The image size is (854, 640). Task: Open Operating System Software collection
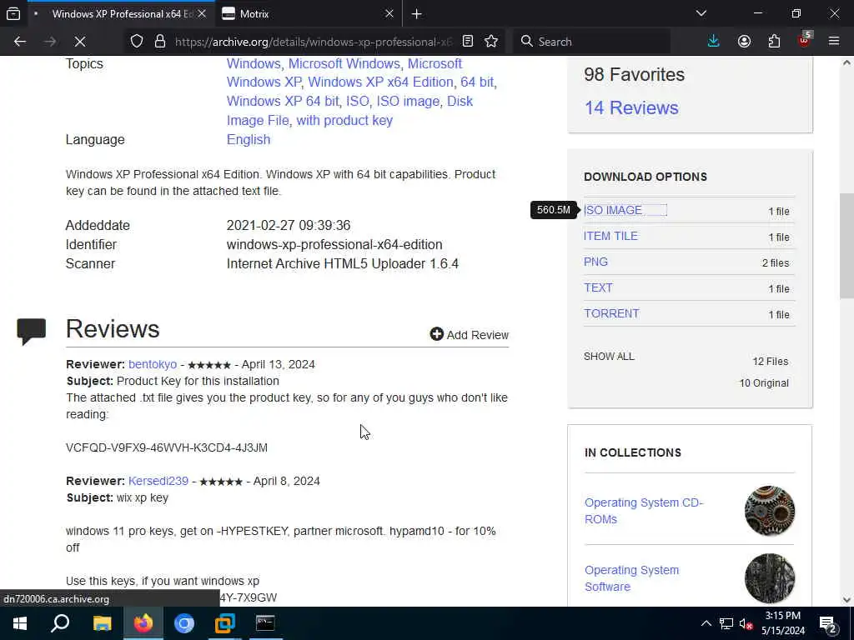point(631,578)
